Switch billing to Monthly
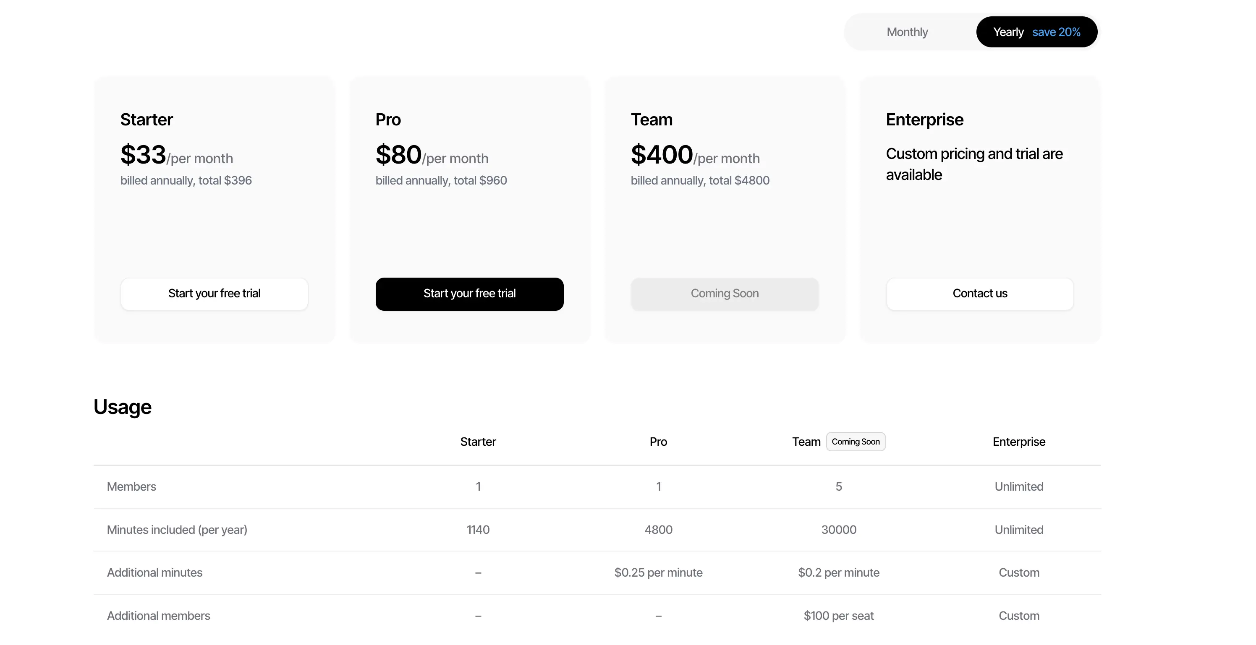1256x645 pixels. tap(908, 32)
